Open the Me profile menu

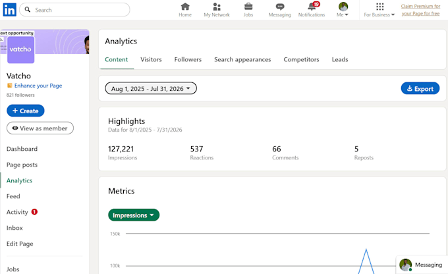(343, 10)
